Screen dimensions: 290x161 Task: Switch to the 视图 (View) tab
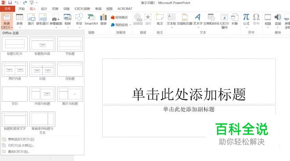coord(109,8)
